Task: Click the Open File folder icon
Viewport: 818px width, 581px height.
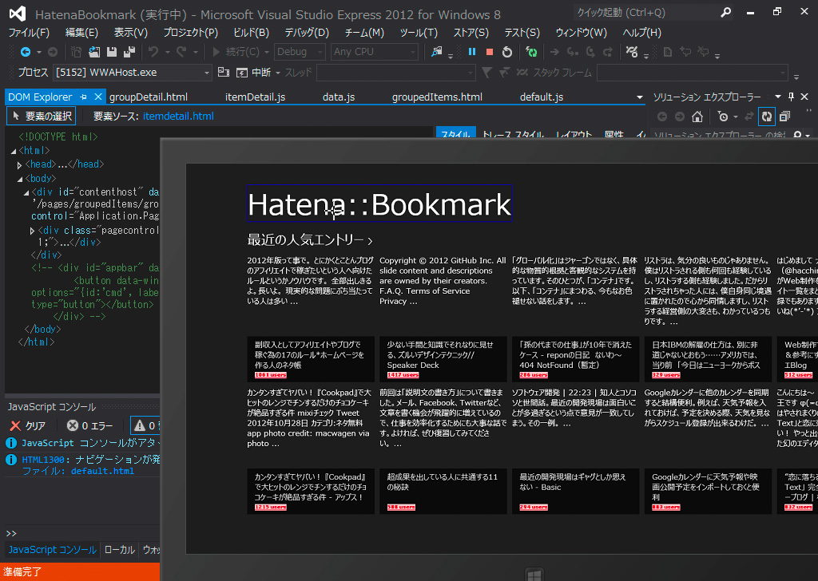Action: [x=94, y=52]
